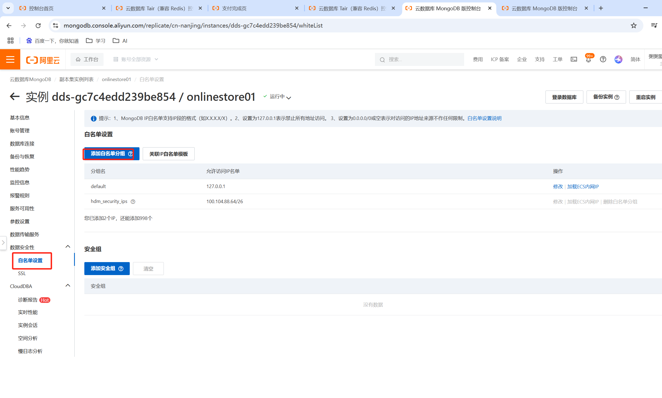Open tab search dropdown at tab strip

pos(8,8)
